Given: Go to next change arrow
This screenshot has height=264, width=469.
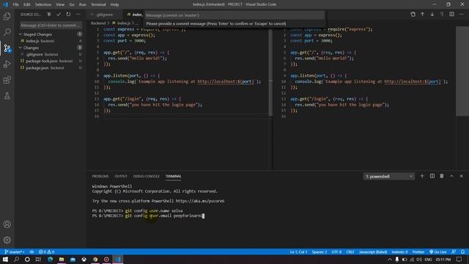Looking at the screenshot, I should 432,15.
